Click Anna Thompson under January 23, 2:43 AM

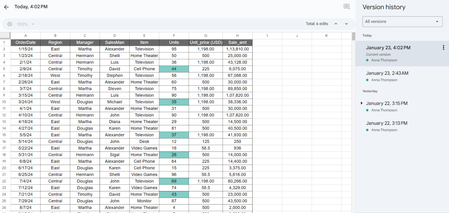(x=384, y=80)
